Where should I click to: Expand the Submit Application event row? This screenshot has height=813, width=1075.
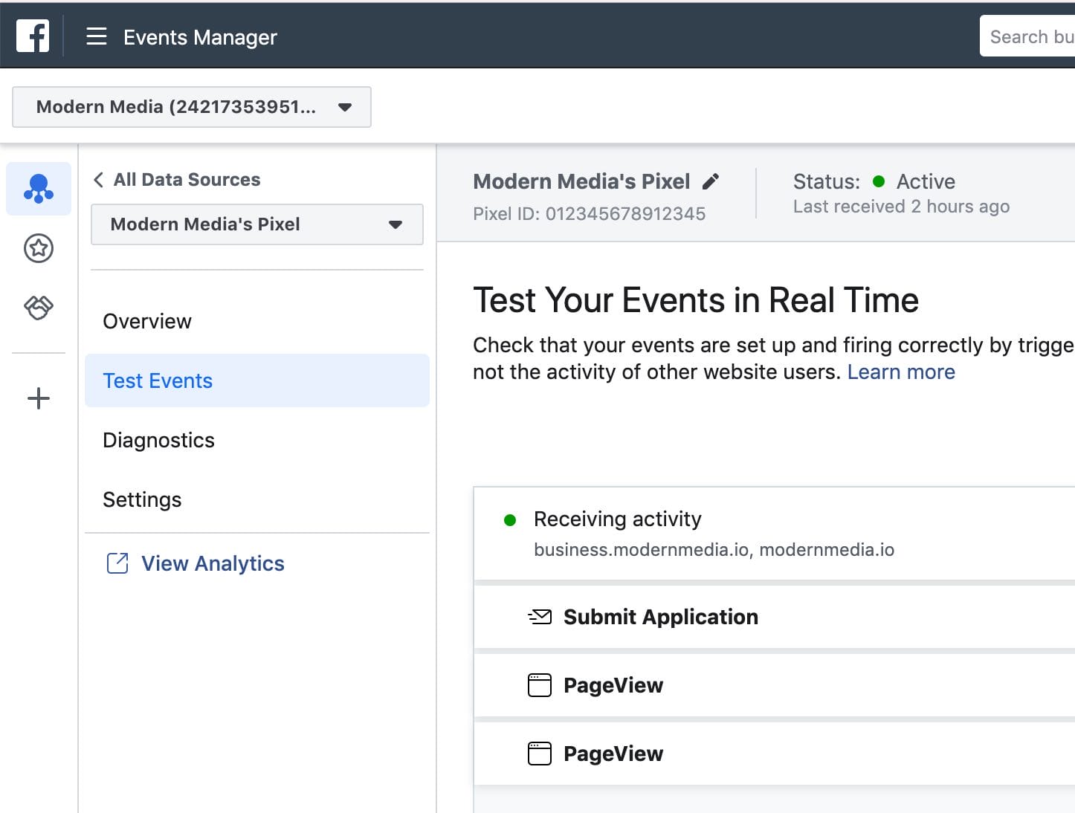pyautogui.click(x=775, y=617)
